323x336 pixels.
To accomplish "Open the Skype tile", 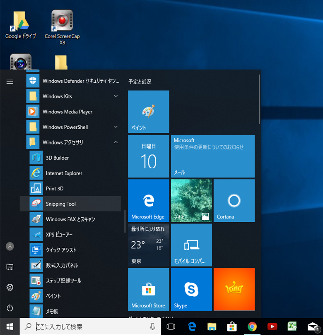I will tap(191, 289).
